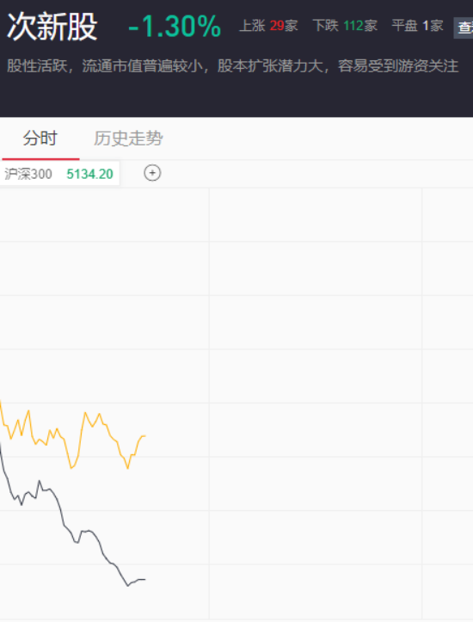
Task: Click the dark line's lowest point
Action: (x=127, y=586)
